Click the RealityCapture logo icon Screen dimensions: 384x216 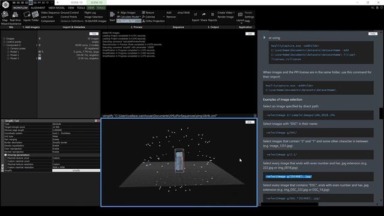[5, 4]
